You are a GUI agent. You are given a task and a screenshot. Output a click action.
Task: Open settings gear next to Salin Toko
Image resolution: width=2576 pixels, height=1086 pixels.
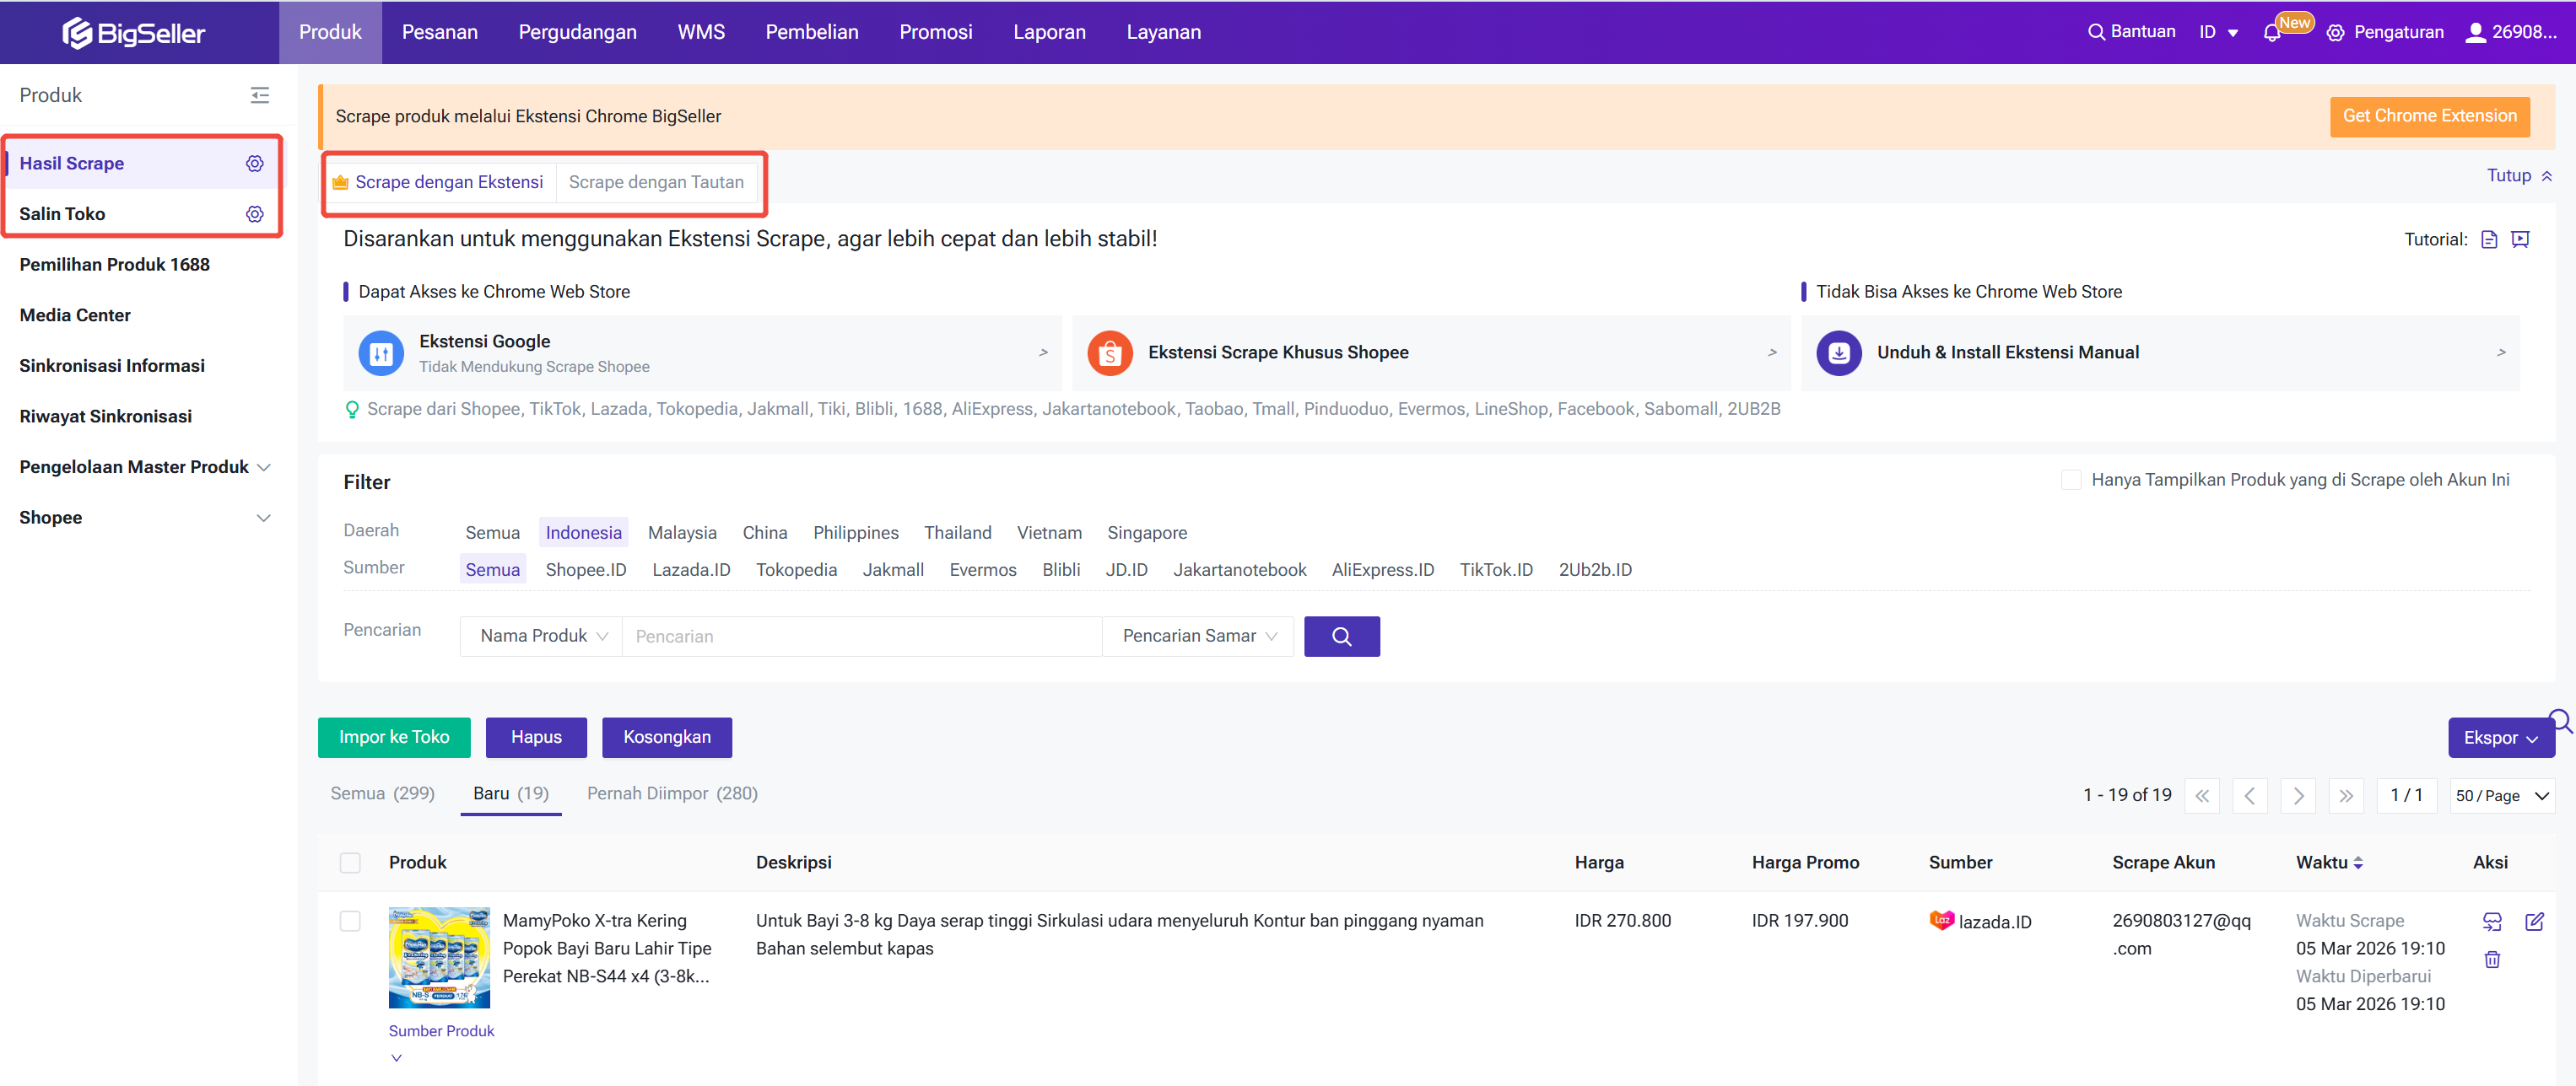tap(255, 214)
